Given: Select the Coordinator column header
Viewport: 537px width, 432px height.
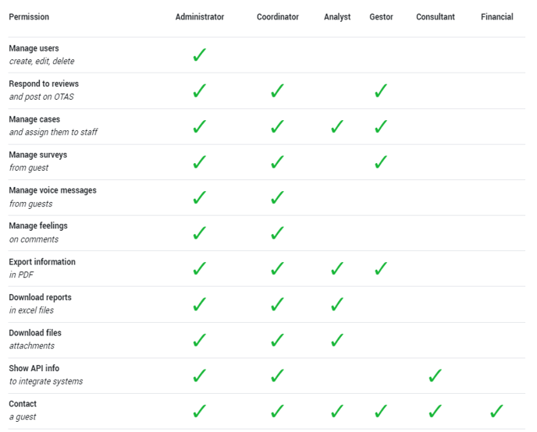Looking at the screenshot, I should point(278,16).
